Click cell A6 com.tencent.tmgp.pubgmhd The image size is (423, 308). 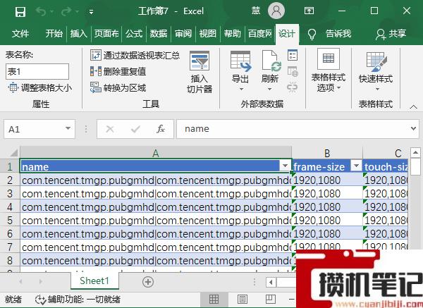[x=156, y=233]
